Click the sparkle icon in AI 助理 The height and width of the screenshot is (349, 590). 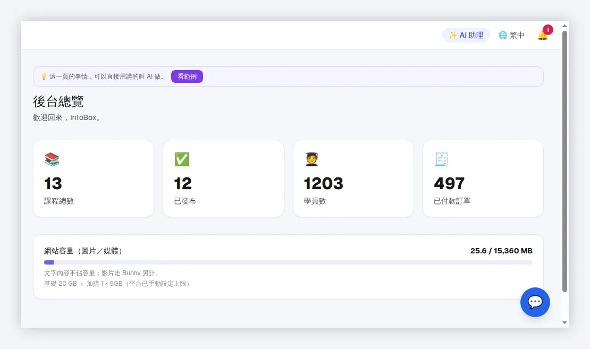453,35
